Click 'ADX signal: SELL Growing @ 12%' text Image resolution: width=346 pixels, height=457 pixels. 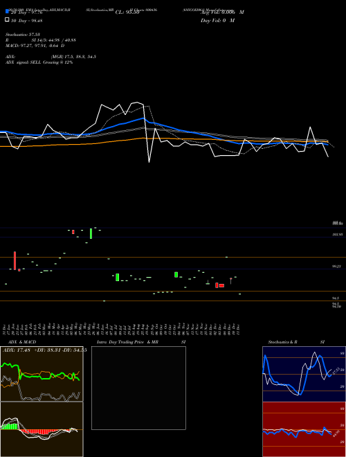pos(39,62)
